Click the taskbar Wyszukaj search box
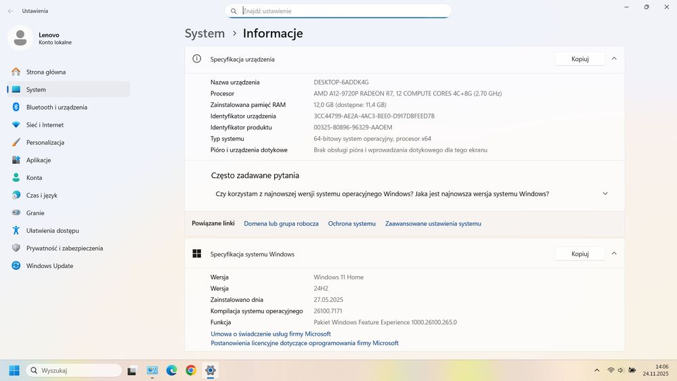677x381 pixels. pyautogui.click(x=74, y=370)
